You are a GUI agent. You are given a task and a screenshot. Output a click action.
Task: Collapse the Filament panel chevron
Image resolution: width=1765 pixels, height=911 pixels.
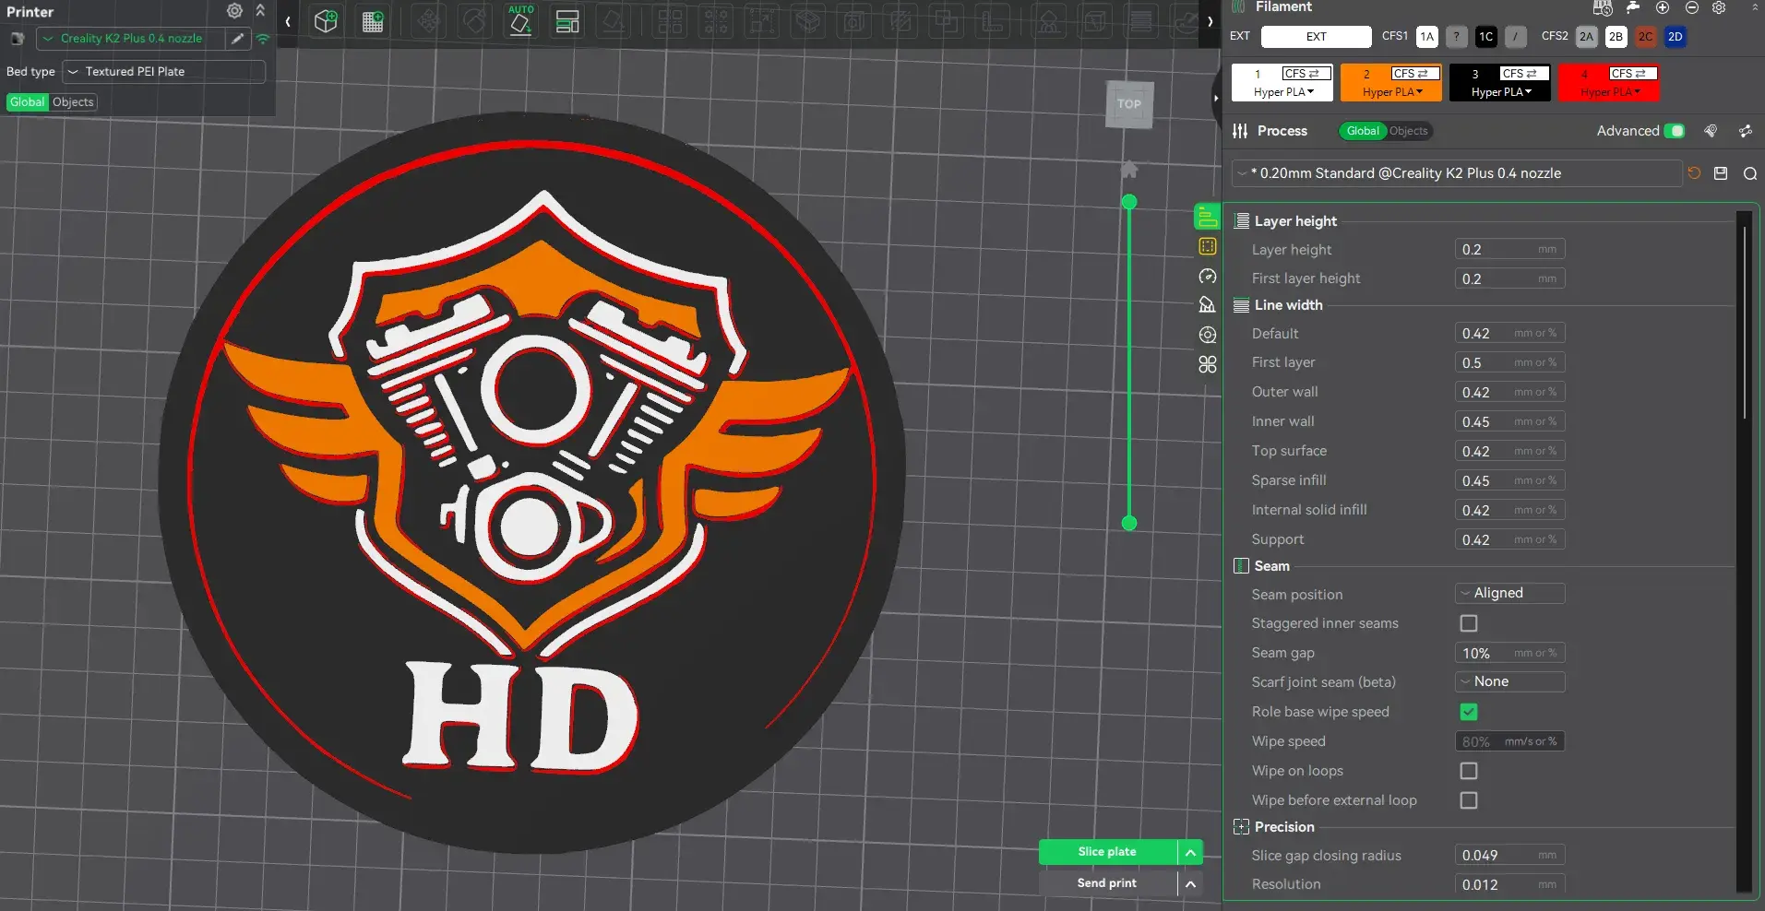pyautogui.click(x=1755, y=7)
